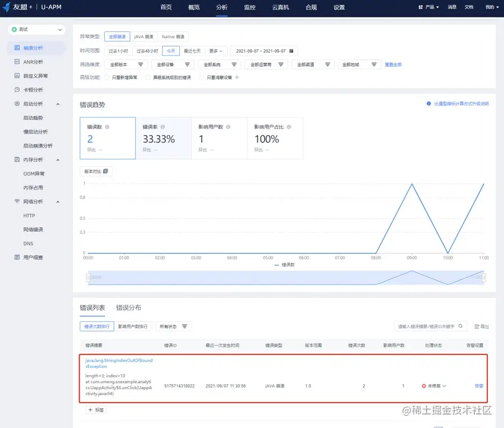Open 云真机 in top navigation

coord(280,7)
